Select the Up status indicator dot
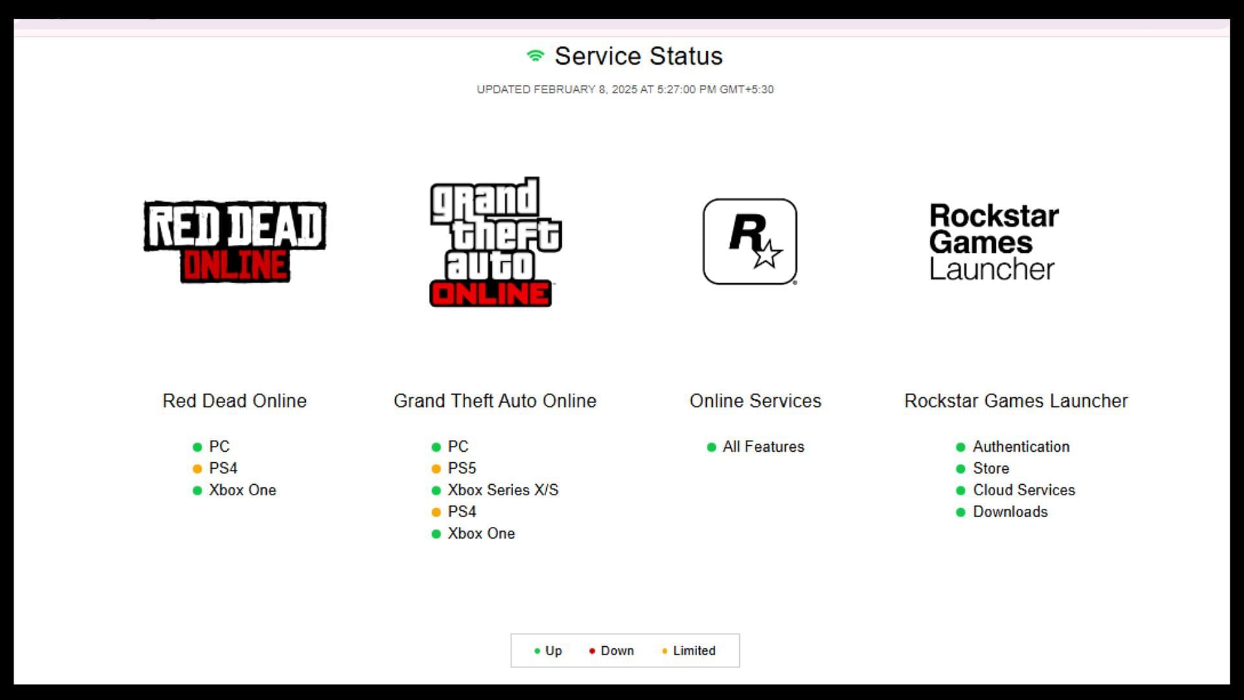Screen dimensions: 1244x700 coord(536,651)
